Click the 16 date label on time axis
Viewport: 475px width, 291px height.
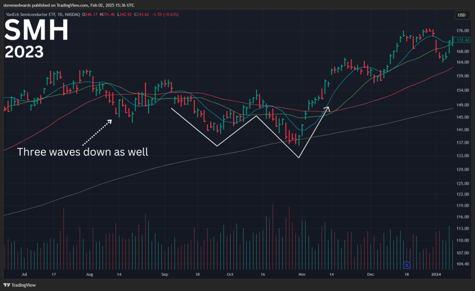point(263,274)
